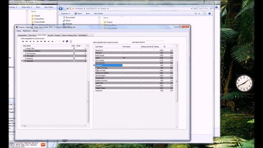Toggle Here checkbox for Super Clan

(x=74, y=49)
